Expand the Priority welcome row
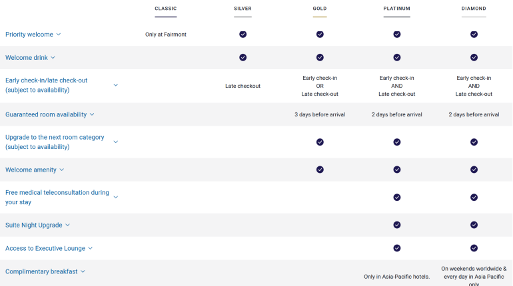 click(59, 34)
